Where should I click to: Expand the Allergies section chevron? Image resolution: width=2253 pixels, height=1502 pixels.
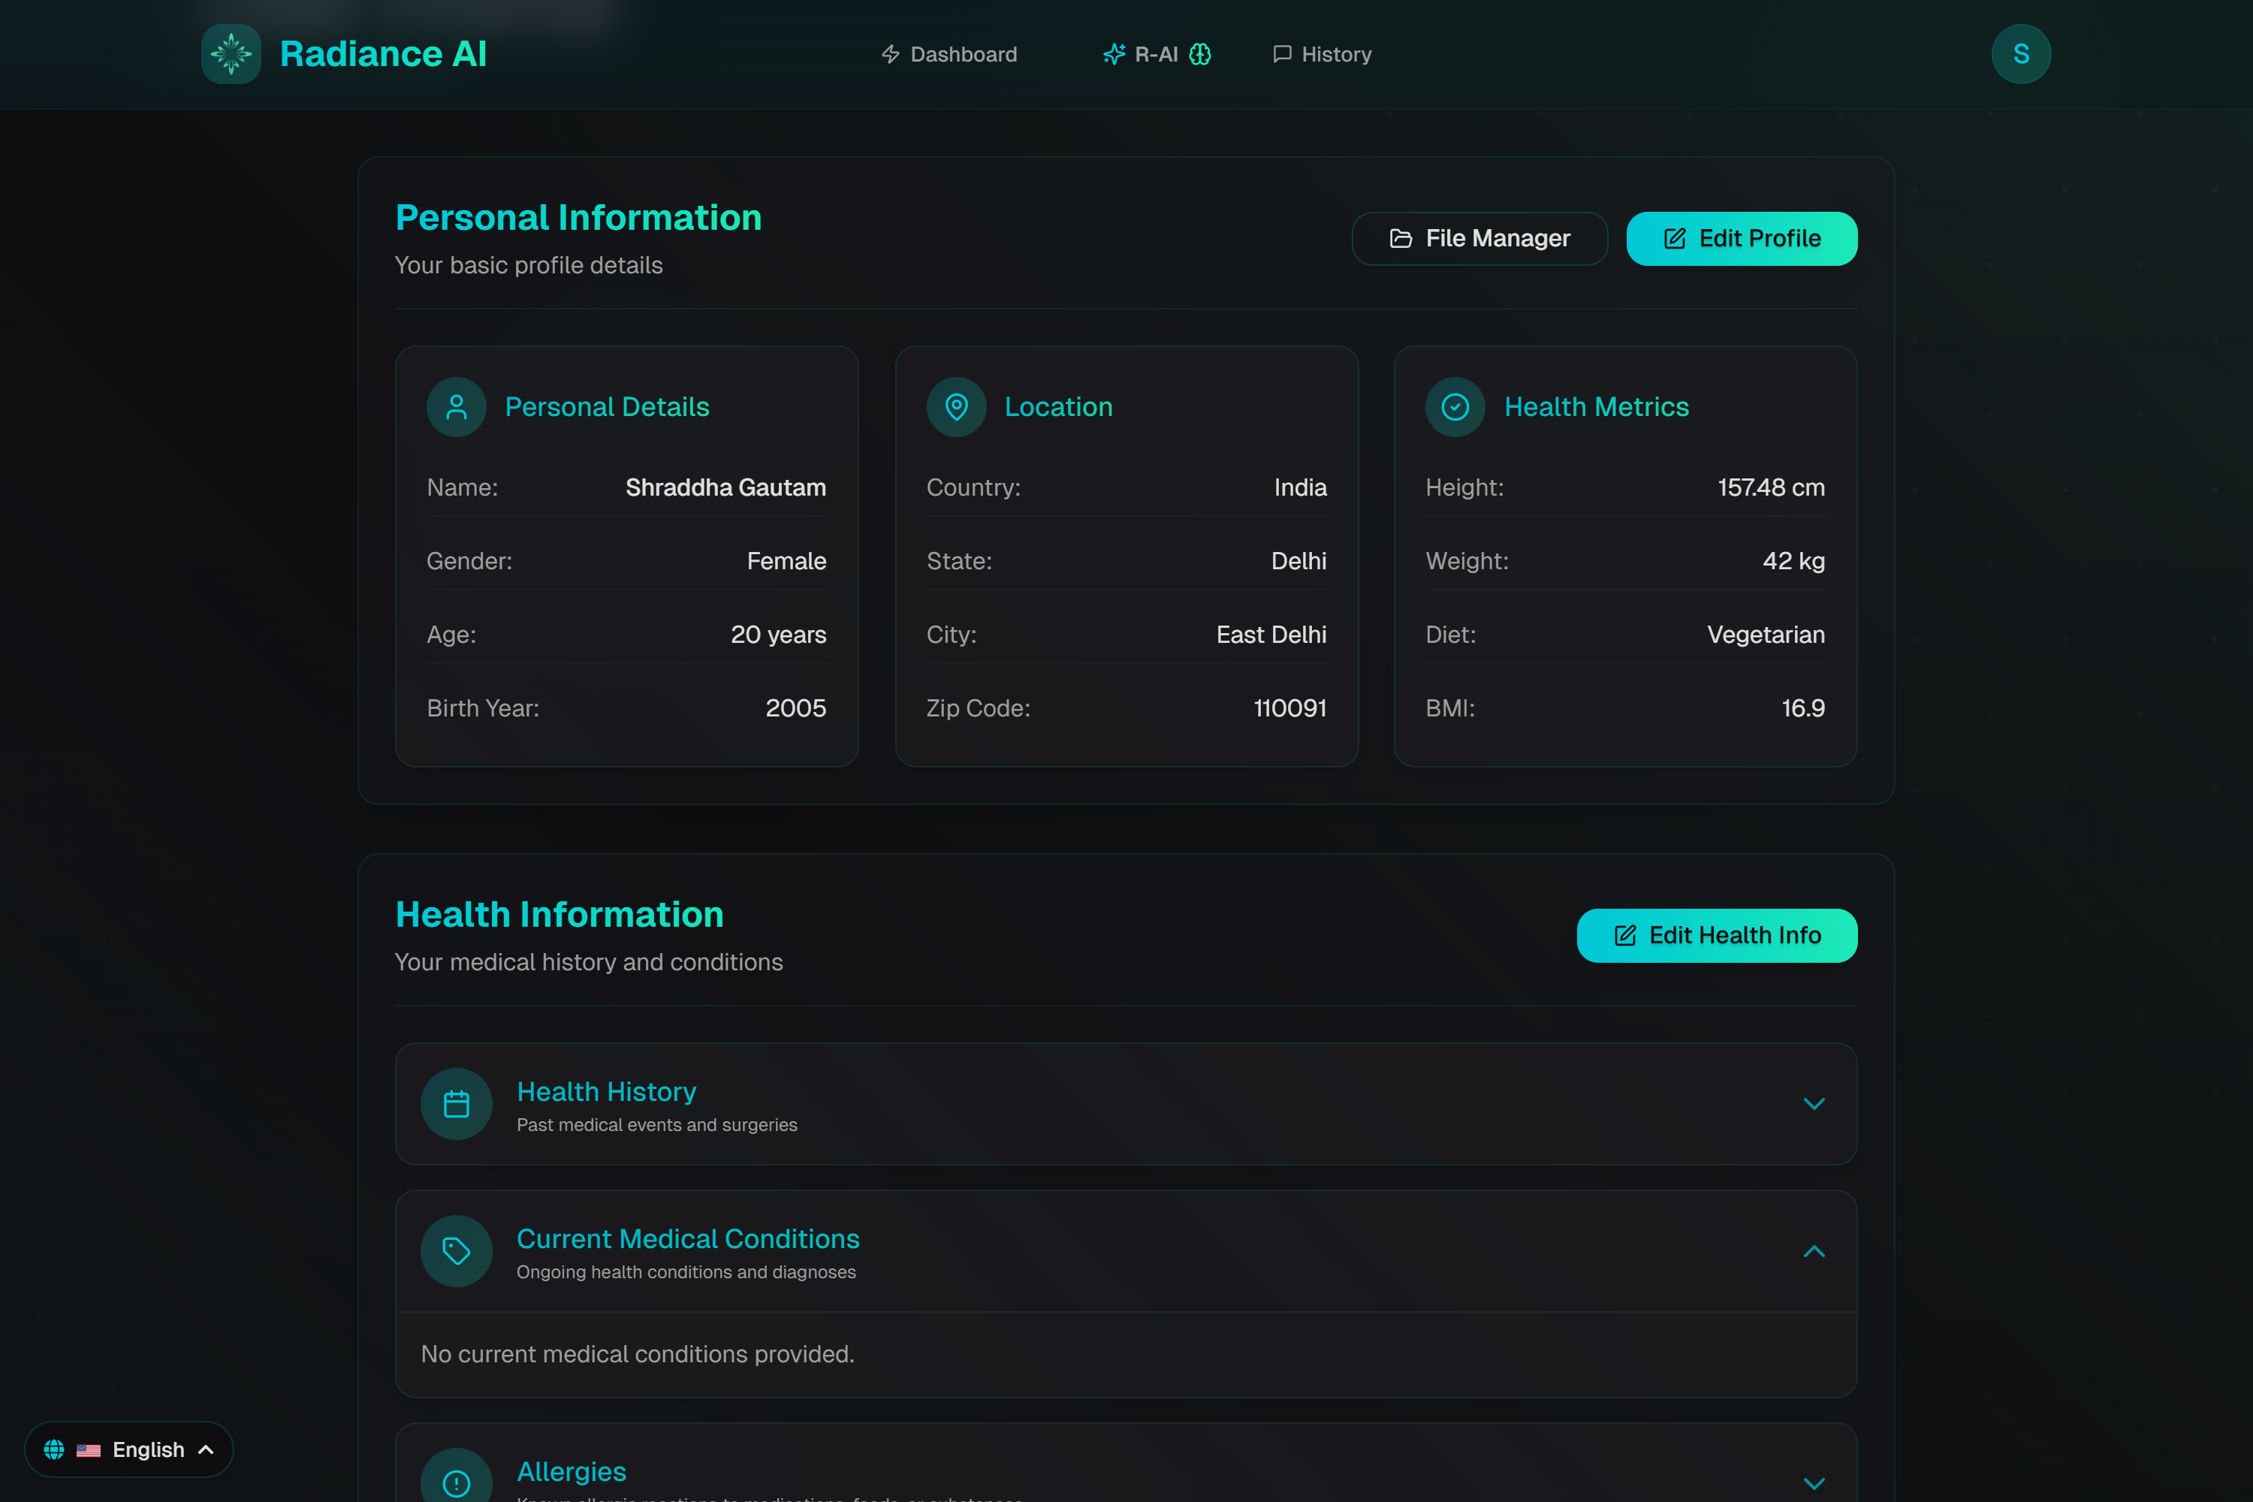pos(1814,1482)
